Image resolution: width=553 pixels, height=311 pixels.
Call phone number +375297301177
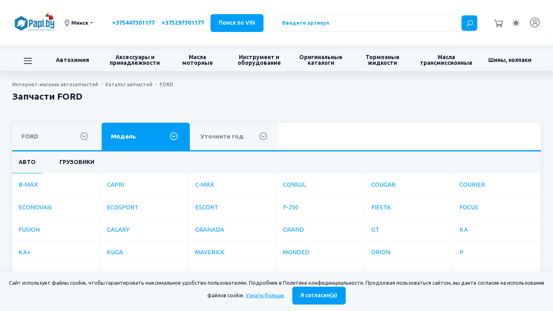click(183, 23)
